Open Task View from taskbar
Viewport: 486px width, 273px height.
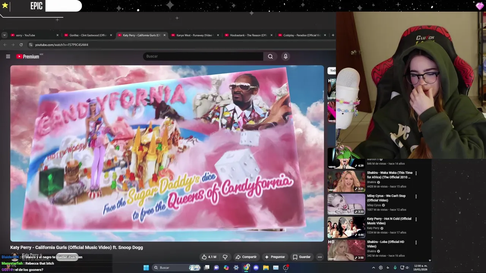click(x=207, y=268)
